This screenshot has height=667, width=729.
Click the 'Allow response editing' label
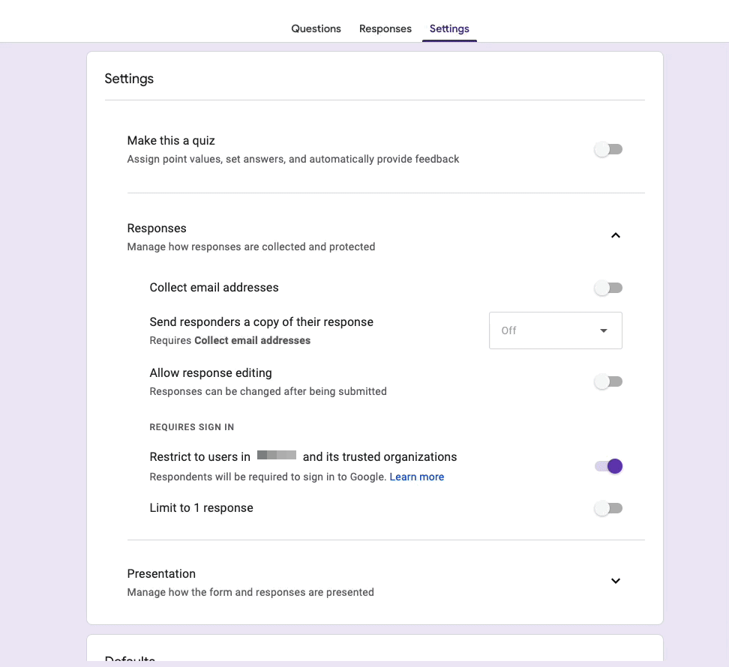[x=211, y=372]
